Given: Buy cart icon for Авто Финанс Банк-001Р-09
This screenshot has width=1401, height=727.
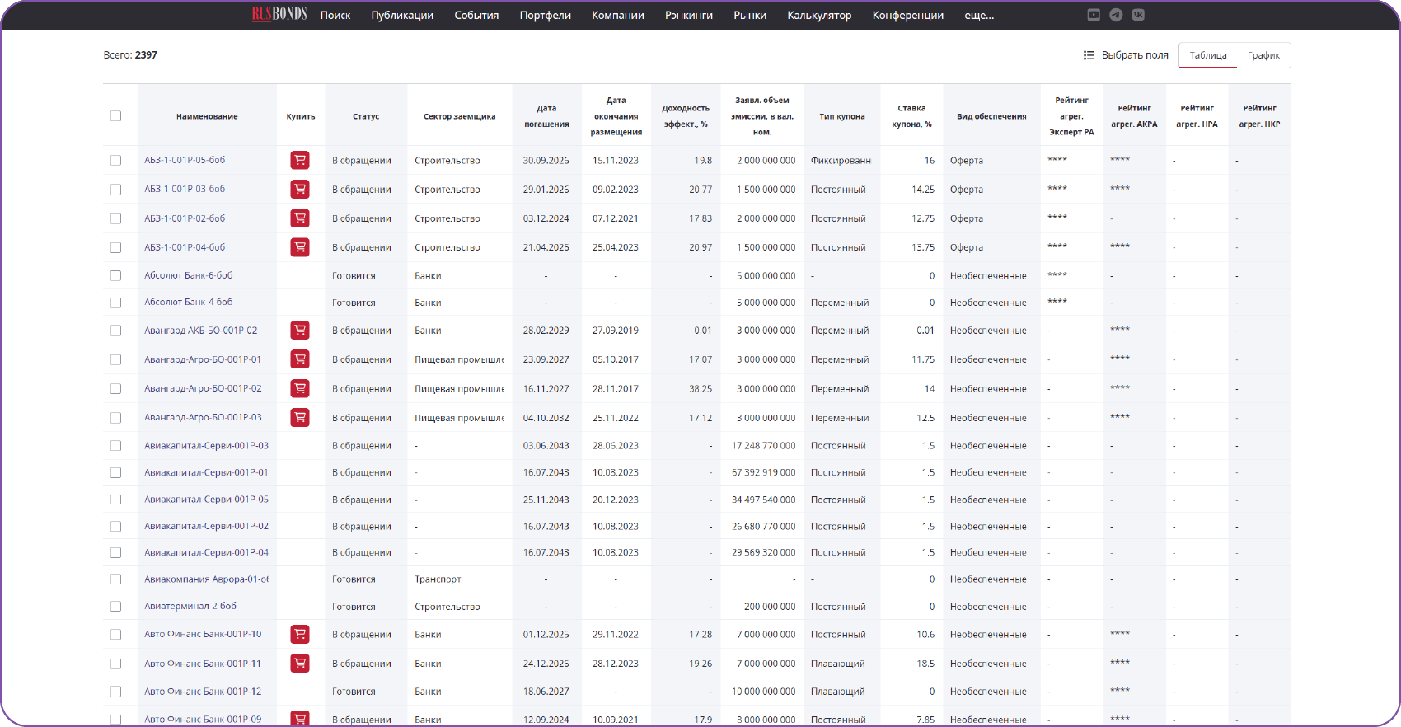Looking at the screenshot, I should (x=300, y=719).
